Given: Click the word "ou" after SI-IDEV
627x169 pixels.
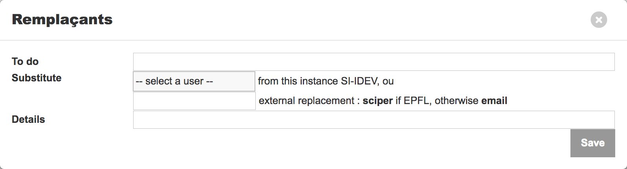Looking at the screenshot, I should pos(388,81).
